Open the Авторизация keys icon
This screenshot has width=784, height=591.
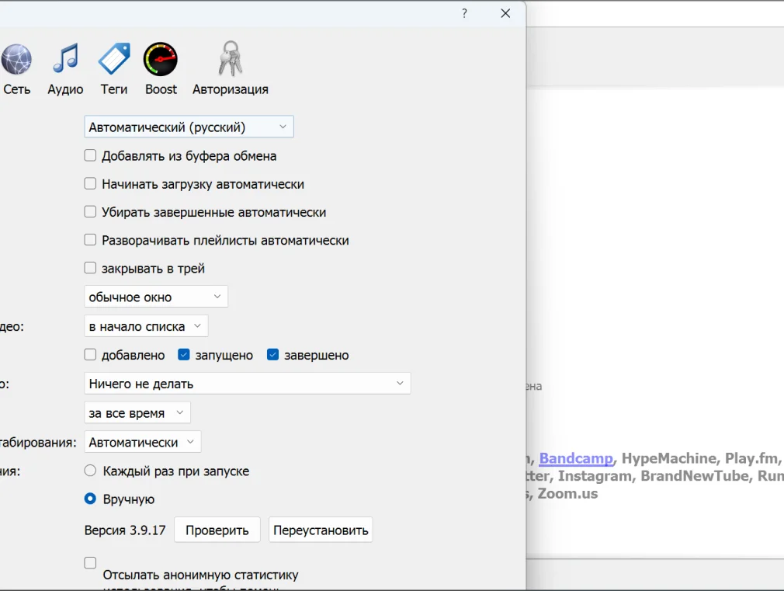pyautogui.click(x=231, y=61)
